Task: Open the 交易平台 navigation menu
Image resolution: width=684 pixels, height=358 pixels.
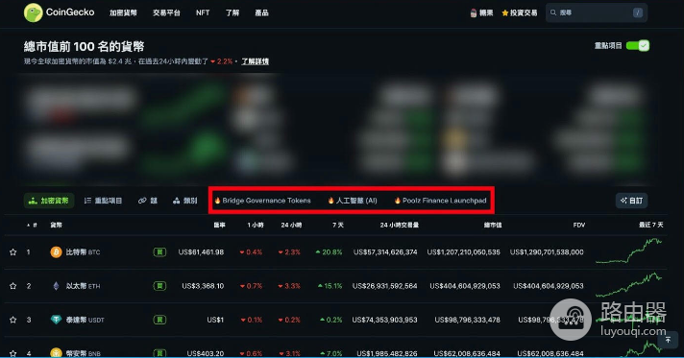Action: click(x=166, y=13)
